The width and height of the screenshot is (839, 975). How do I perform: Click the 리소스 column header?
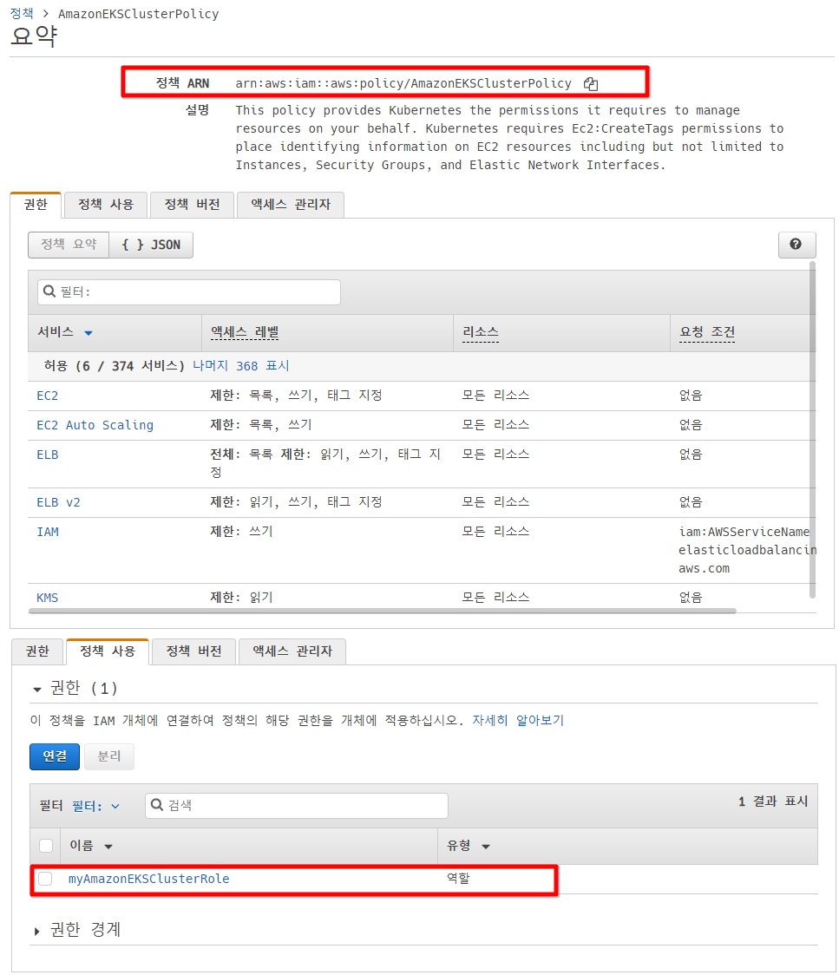pos(480,332)
